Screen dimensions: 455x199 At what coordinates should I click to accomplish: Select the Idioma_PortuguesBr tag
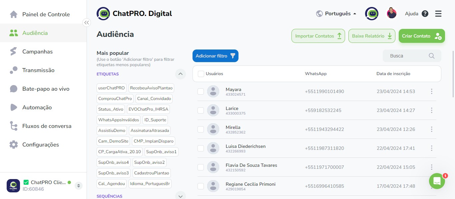click(x=150, y=183)
